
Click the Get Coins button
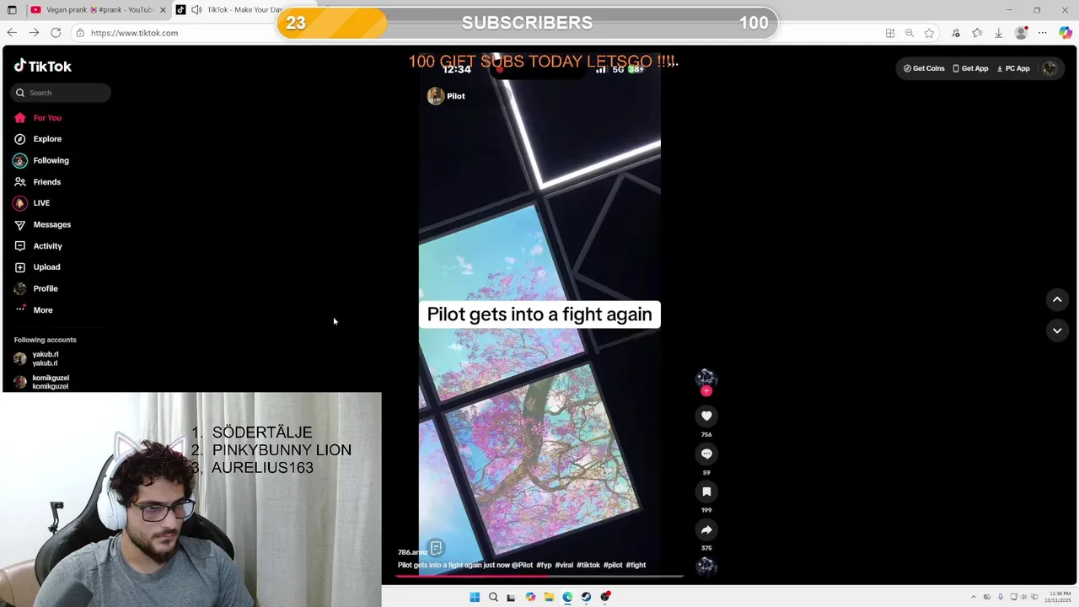[x=924, y=68]
